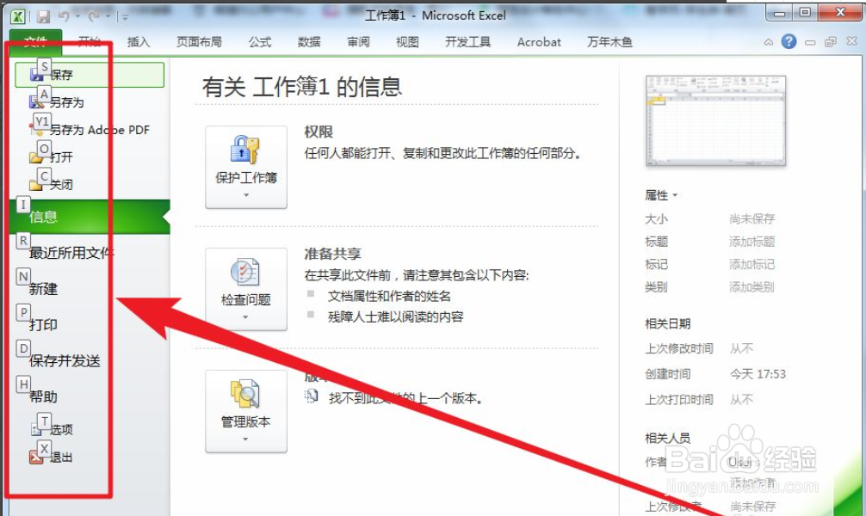Viewport: 866px width, 516px height.
Task: Click 添加标题 title field
Action: (x=752, y=241)
